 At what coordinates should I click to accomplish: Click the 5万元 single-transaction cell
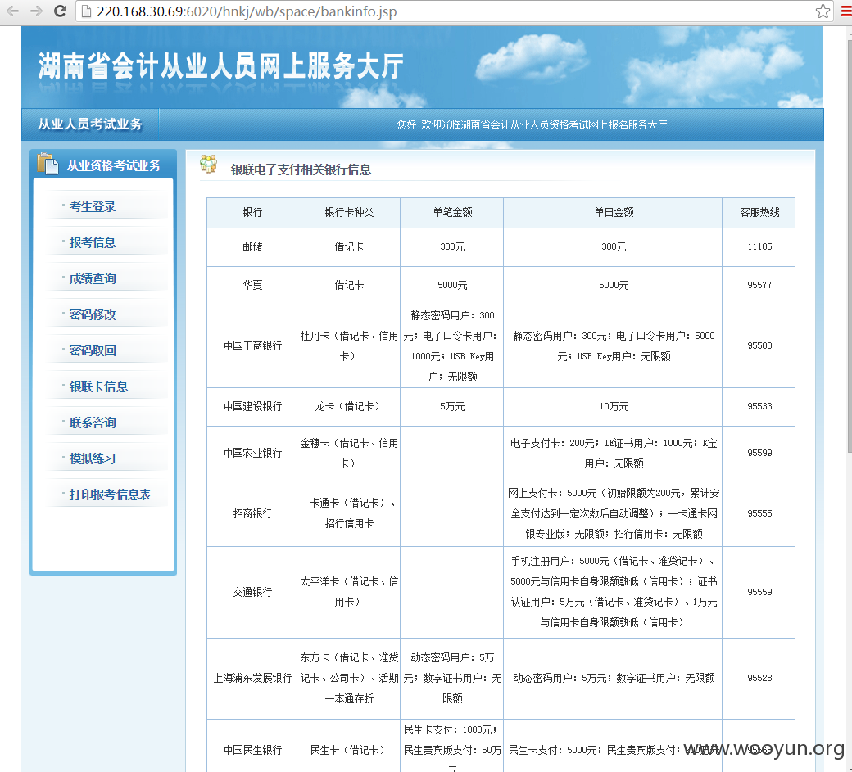pos(452,407)
